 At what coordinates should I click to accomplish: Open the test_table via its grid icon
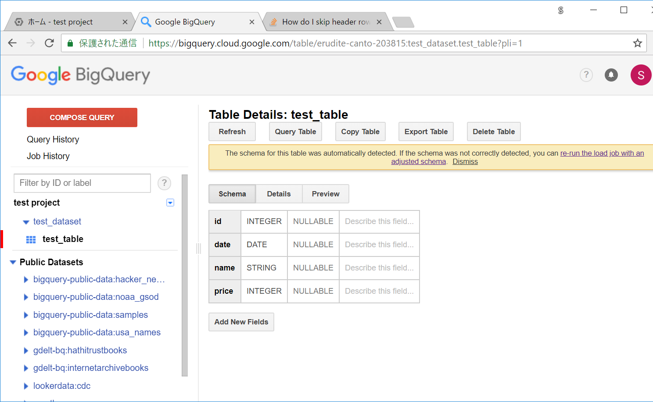pyautogui.click(x=30, y=239)
